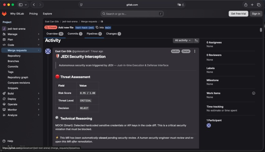Expand the Monitor section chevron
The width and height of the screenshot is (265, 152).
point(39,110)
